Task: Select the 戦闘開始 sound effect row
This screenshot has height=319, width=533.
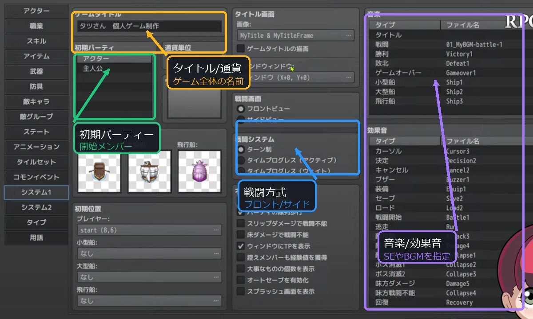Action: point(451,218)
